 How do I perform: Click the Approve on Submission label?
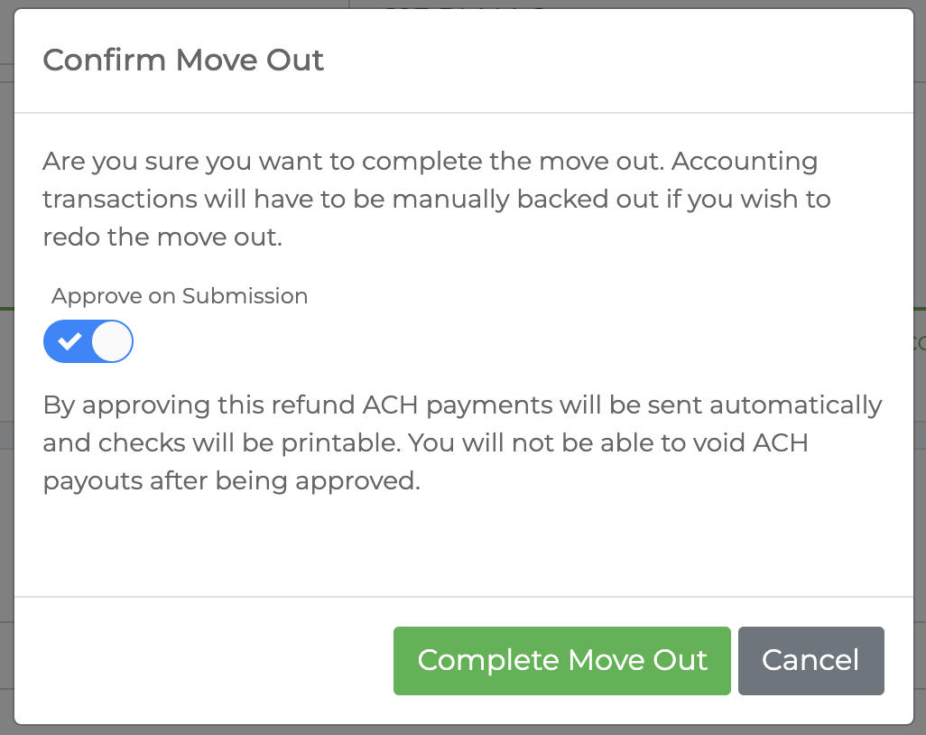pyautogui.click(x=180, y=295)
